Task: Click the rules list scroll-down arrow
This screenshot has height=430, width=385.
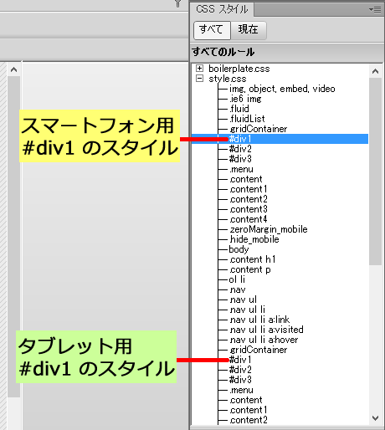Action: pos(375,418)
